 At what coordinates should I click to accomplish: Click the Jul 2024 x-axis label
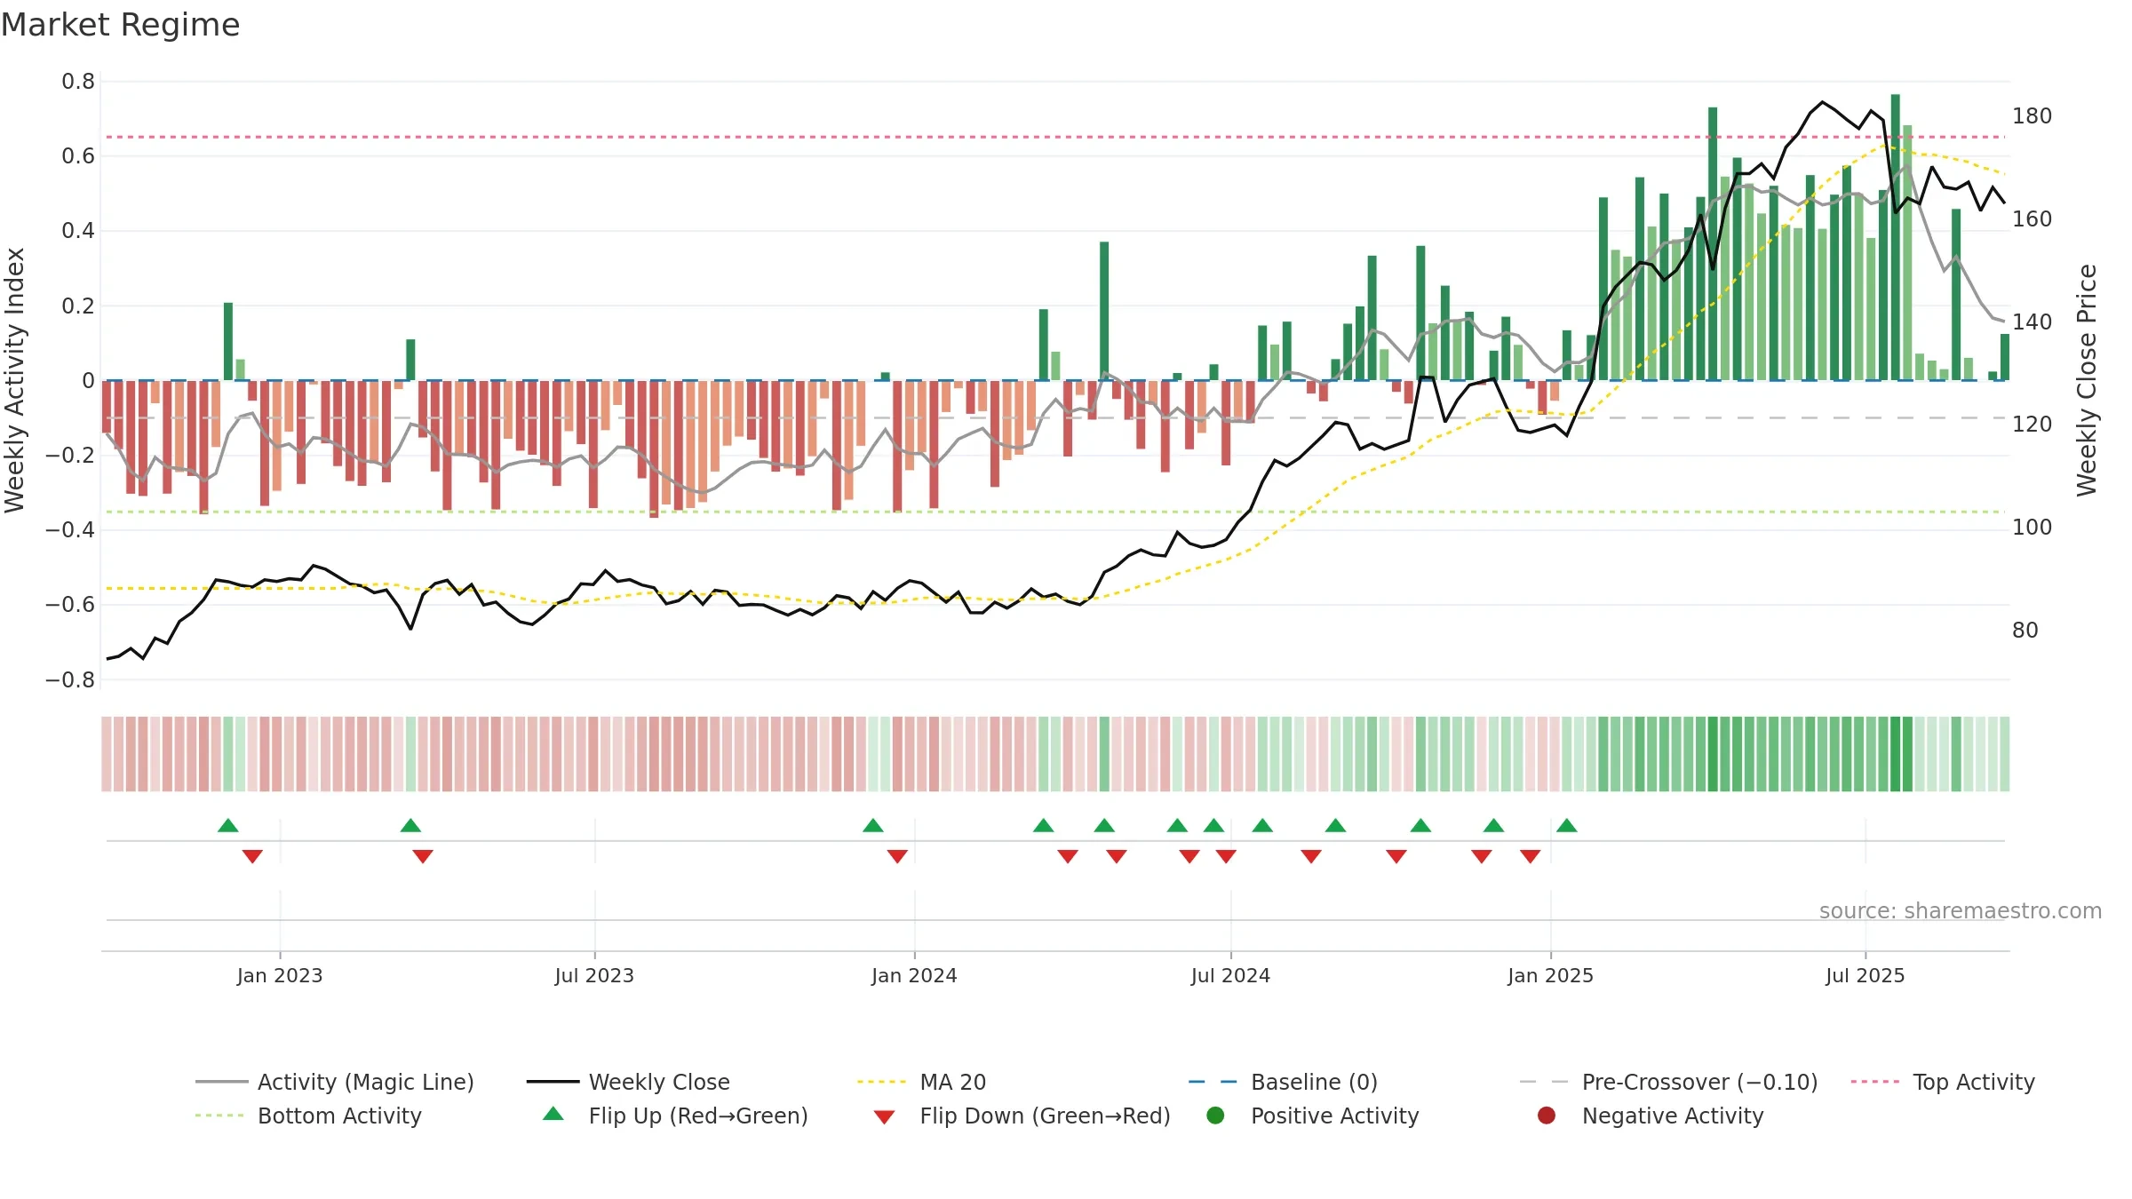[x=1230, y=975]
